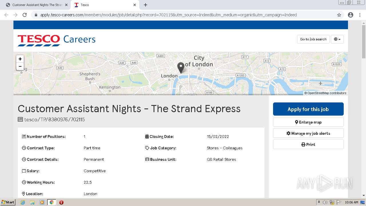Click Go to job search button
This screenshot has height=206, width=366.
click(x=313, y=39)
